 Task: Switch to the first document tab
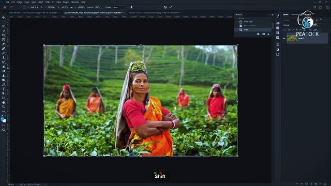pos(34,12)
